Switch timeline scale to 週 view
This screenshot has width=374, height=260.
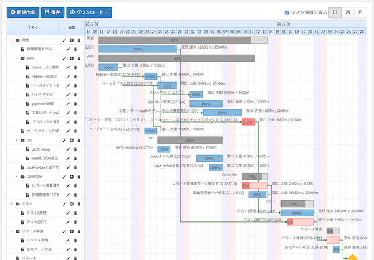(x=347, y=12)
